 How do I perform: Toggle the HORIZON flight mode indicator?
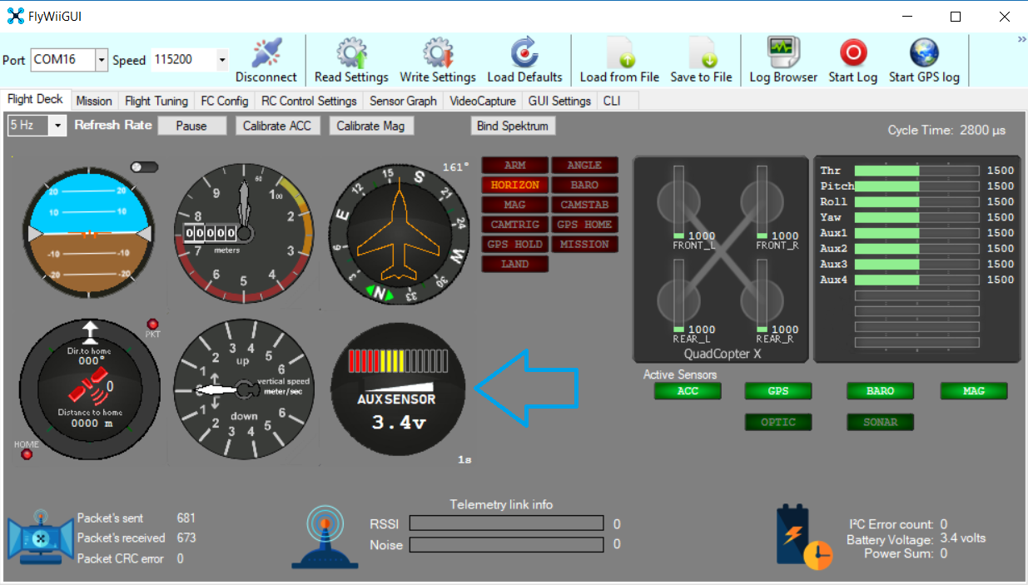(x=514, y=185)
